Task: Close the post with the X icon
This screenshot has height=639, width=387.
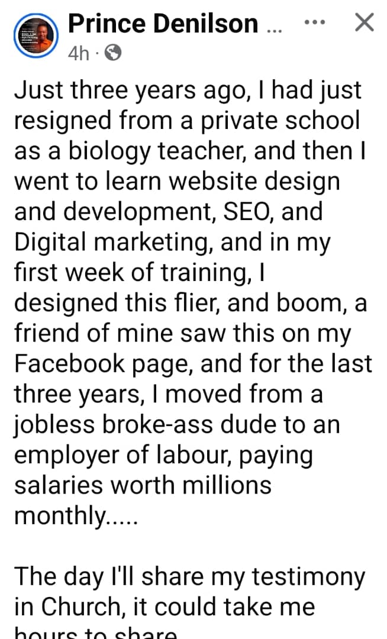Action: pyautogui.click(x=363, y=23)
